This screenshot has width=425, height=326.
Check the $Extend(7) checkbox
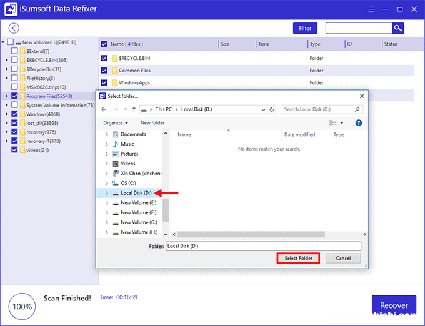click(14, 51)
